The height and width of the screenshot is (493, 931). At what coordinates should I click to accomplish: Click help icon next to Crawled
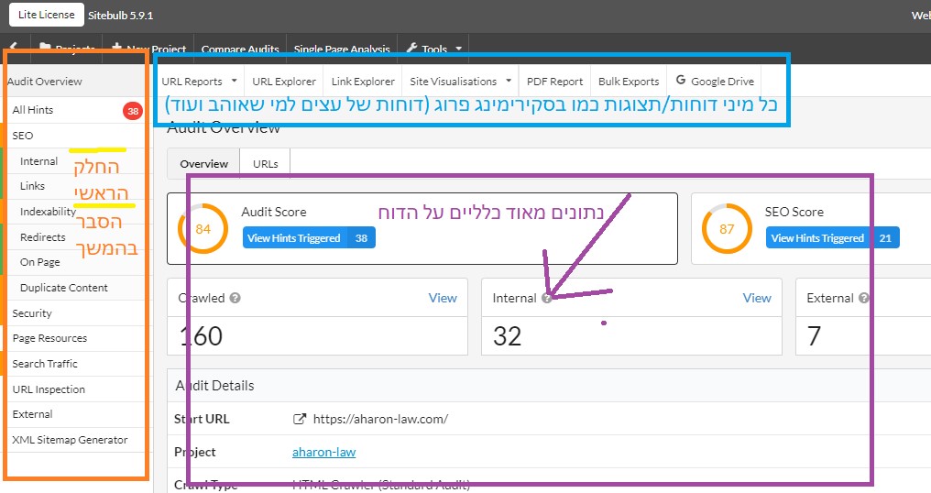point(235,298)
